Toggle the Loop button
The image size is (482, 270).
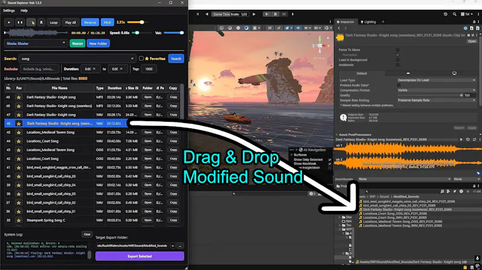click(x=54, y=22)
